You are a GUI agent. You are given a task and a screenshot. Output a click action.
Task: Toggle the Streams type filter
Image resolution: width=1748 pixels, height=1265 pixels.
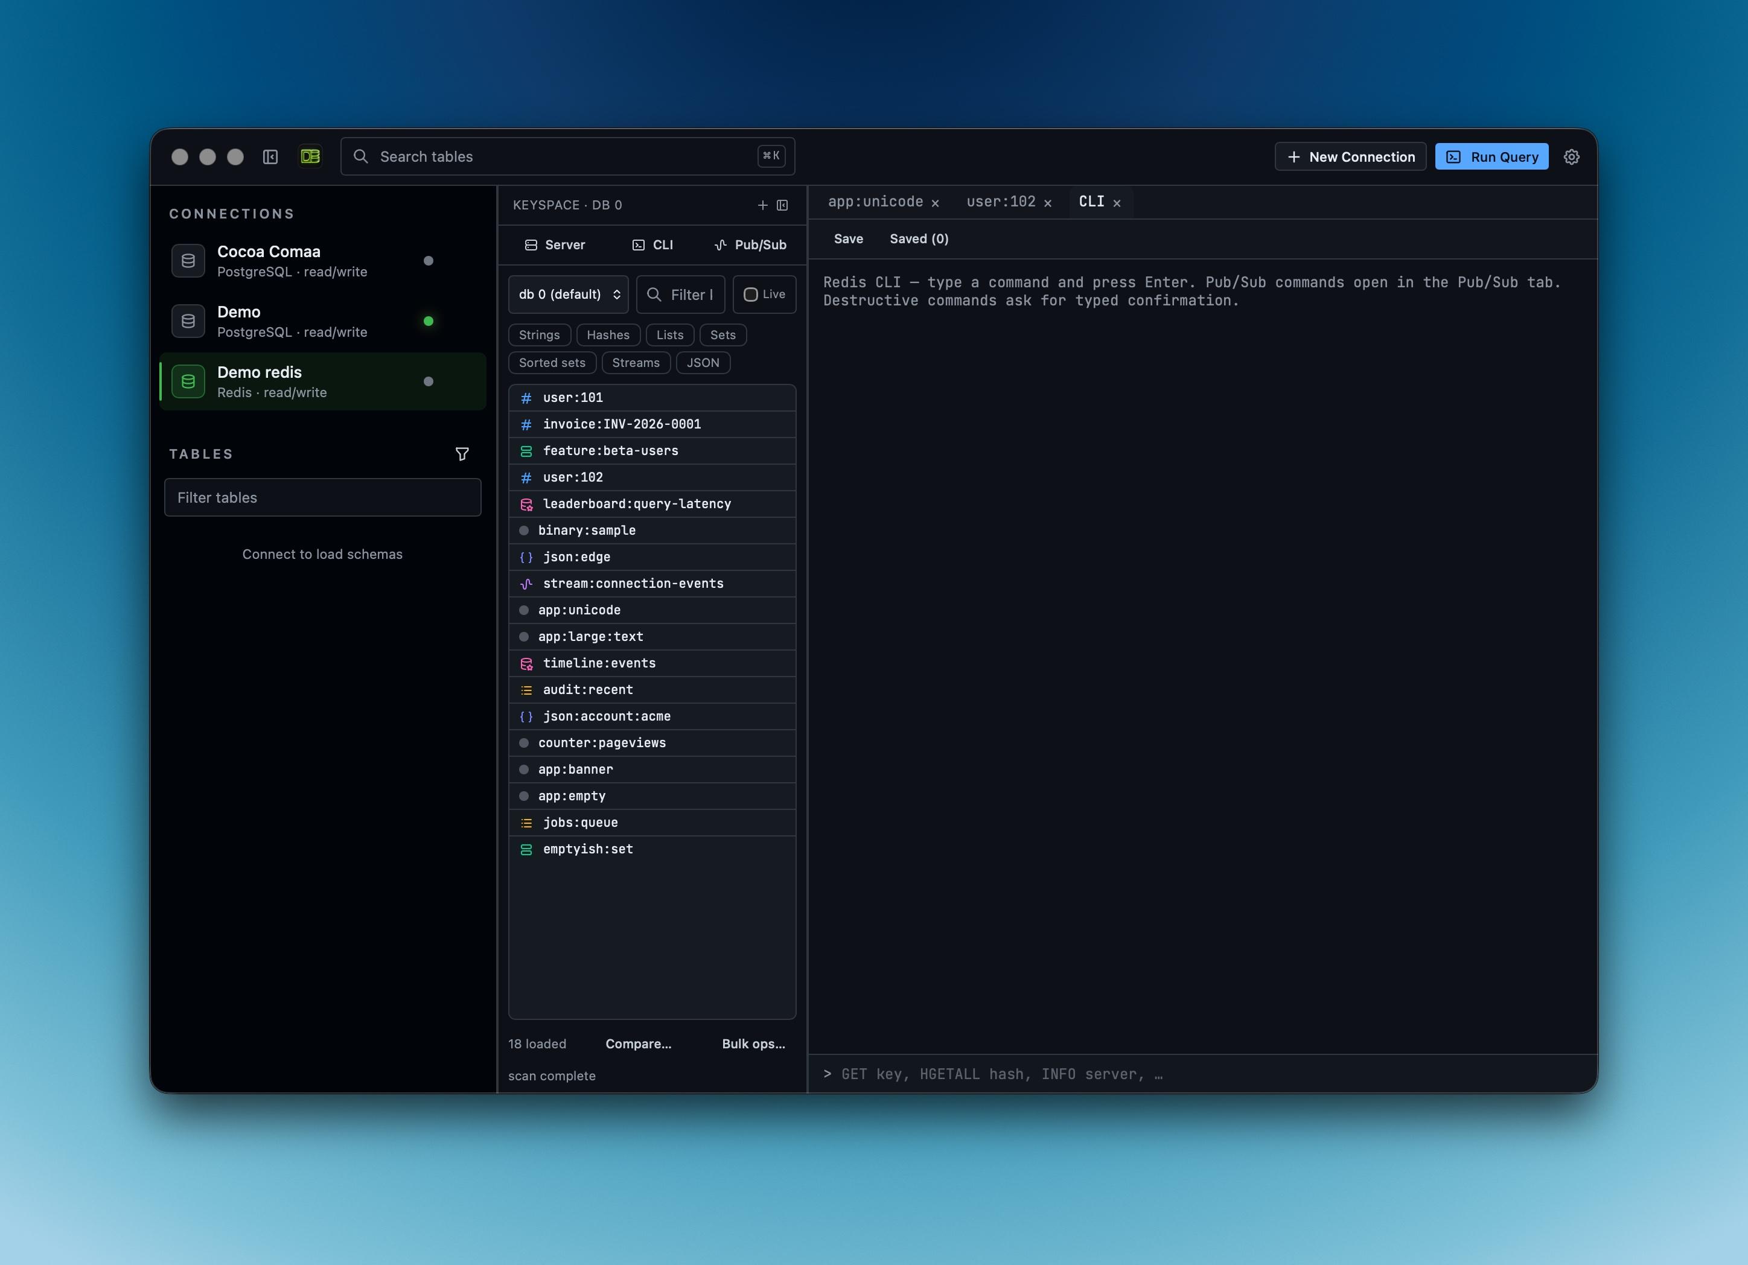point(636,362)
